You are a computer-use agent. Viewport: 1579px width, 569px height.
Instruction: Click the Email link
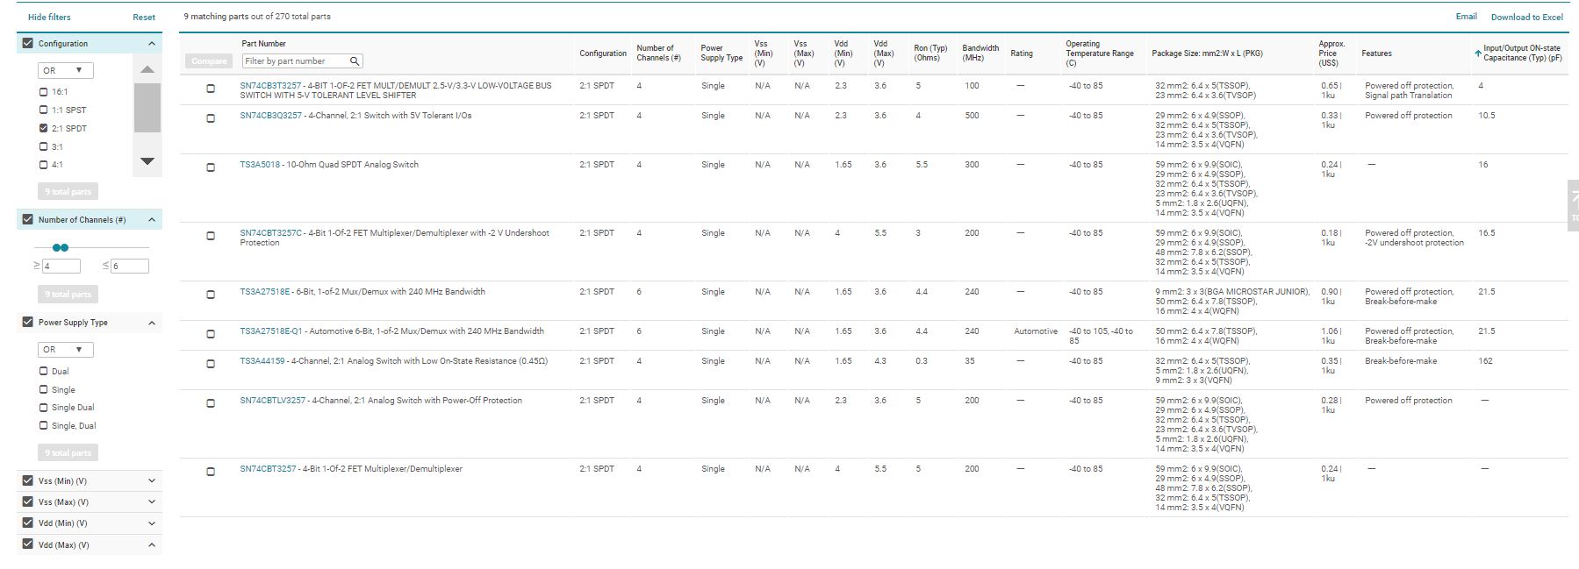1466,16
